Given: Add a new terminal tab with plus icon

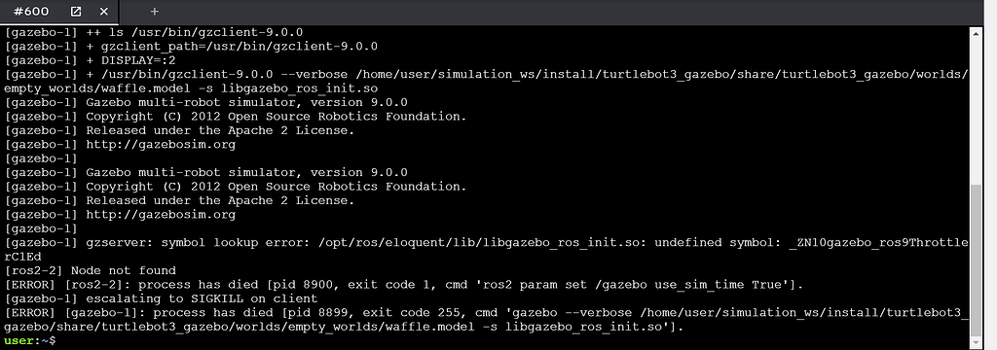Looking at the screenshot, I should click(155, 12).
